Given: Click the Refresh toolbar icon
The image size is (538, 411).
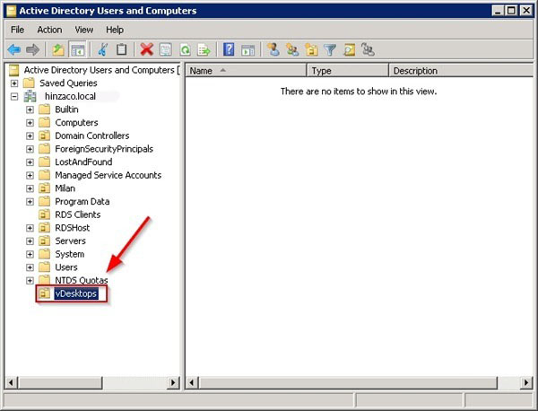Looking at the screenshot, I should 185,49.
